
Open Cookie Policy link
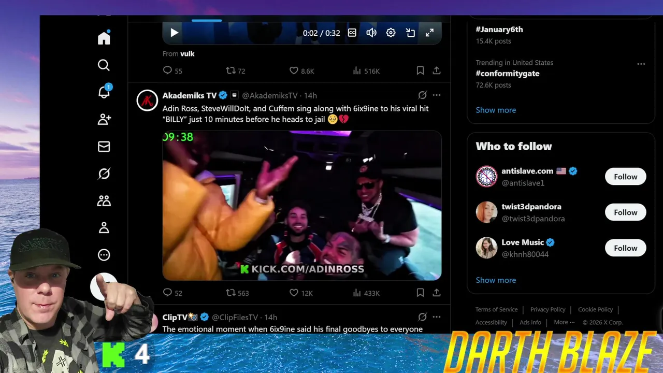[x=595, y=309]
